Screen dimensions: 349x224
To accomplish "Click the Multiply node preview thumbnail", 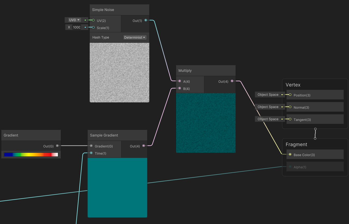I will [x=206, y=123].
